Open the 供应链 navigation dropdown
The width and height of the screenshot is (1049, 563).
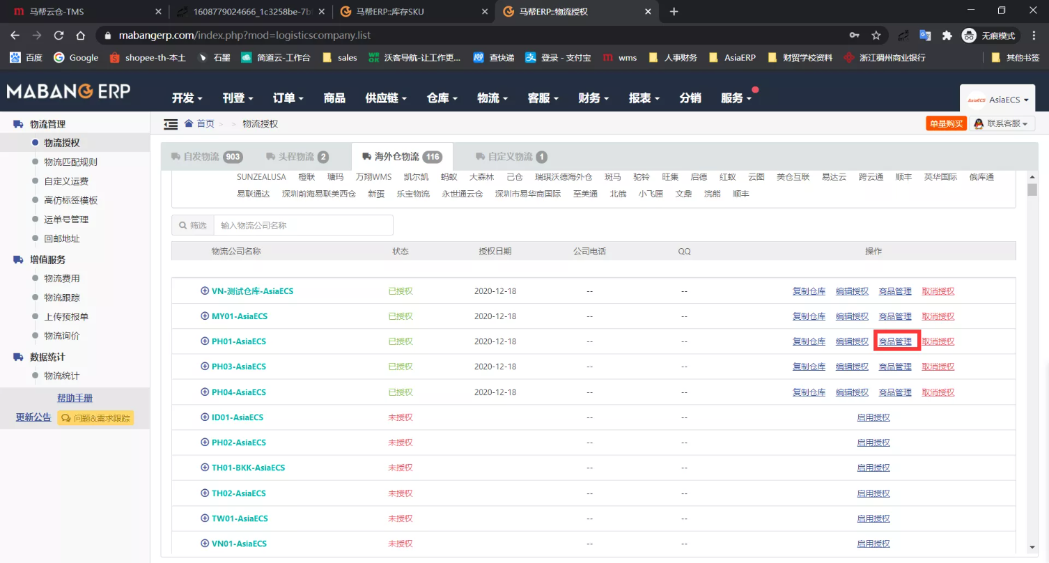[386, 98]
